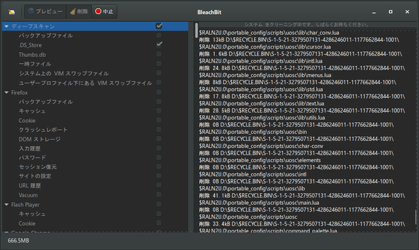The height and width of the screenshot is (250, 419).
Task: Select the Vacuum entry under Firefox
Action: click(x=28, y=195)
